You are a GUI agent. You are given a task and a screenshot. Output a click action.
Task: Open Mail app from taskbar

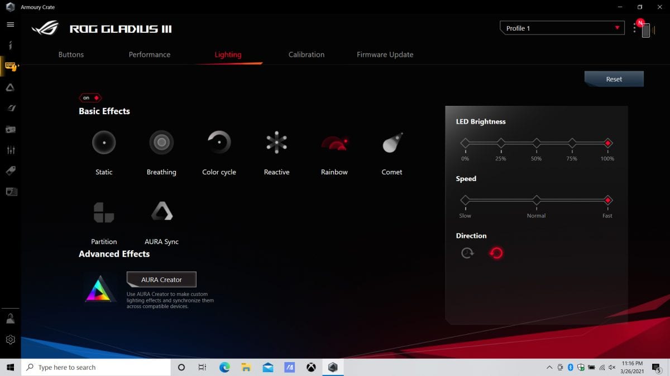pos(267,367)
